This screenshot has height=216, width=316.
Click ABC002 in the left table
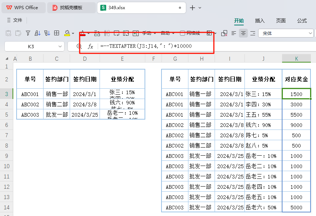point(30,105)
